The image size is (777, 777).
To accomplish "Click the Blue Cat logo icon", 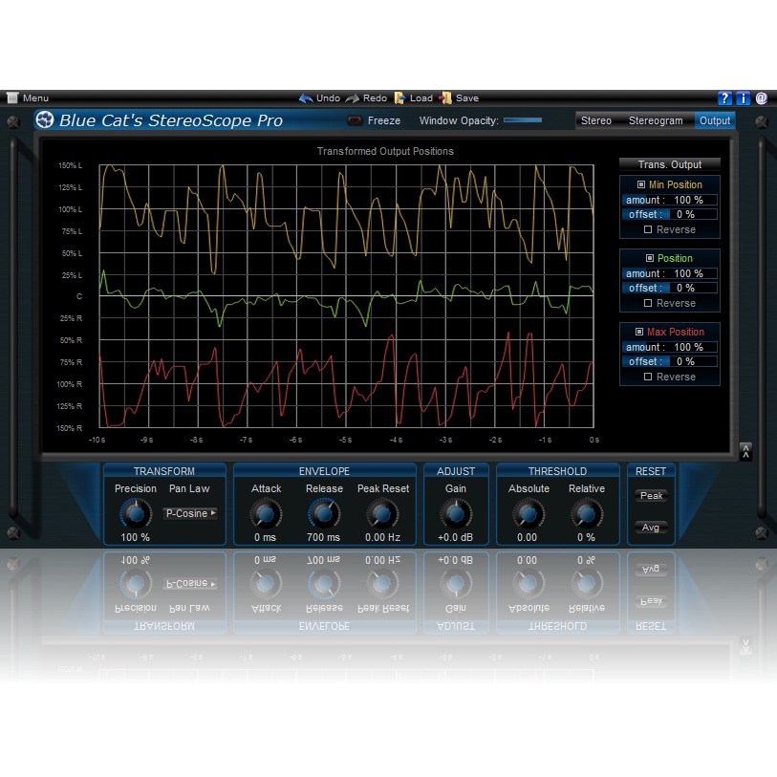I will [44, 120].
